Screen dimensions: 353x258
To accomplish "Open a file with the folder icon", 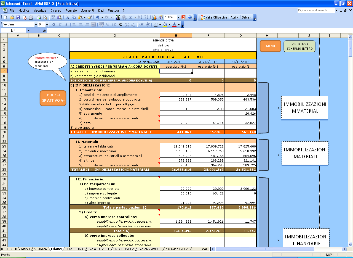I will click(12, 17).
